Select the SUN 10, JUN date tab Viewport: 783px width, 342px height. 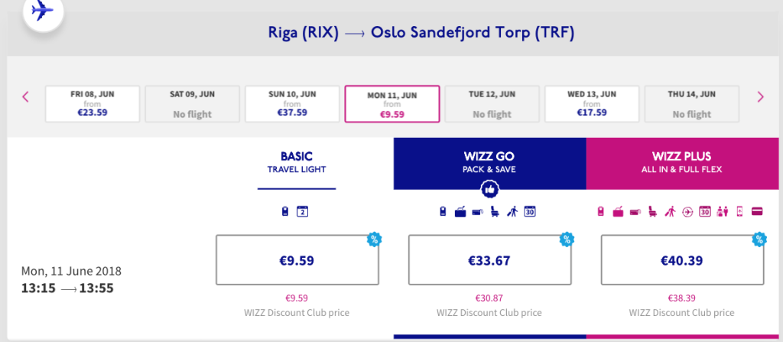pos(292,103)
